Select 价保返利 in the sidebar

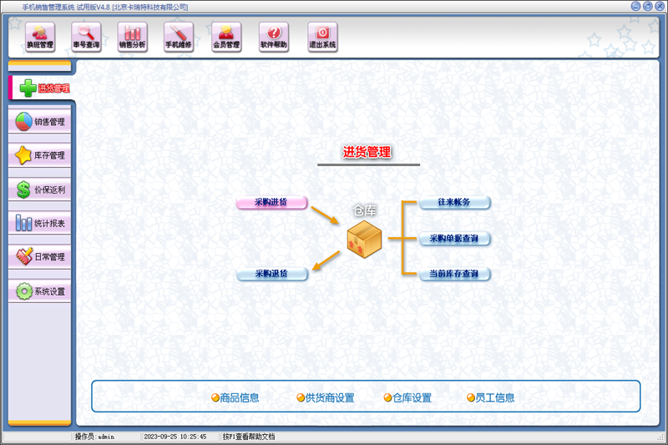click(39, 190)
